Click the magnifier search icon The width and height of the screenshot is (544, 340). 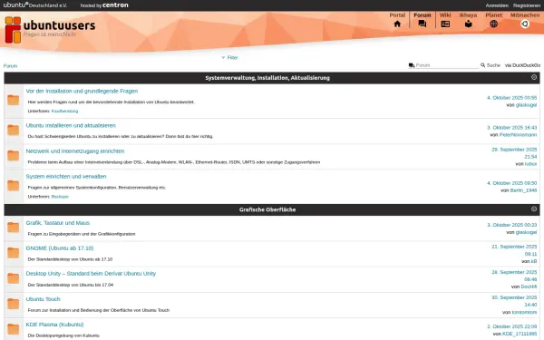[x=482, y=65]
